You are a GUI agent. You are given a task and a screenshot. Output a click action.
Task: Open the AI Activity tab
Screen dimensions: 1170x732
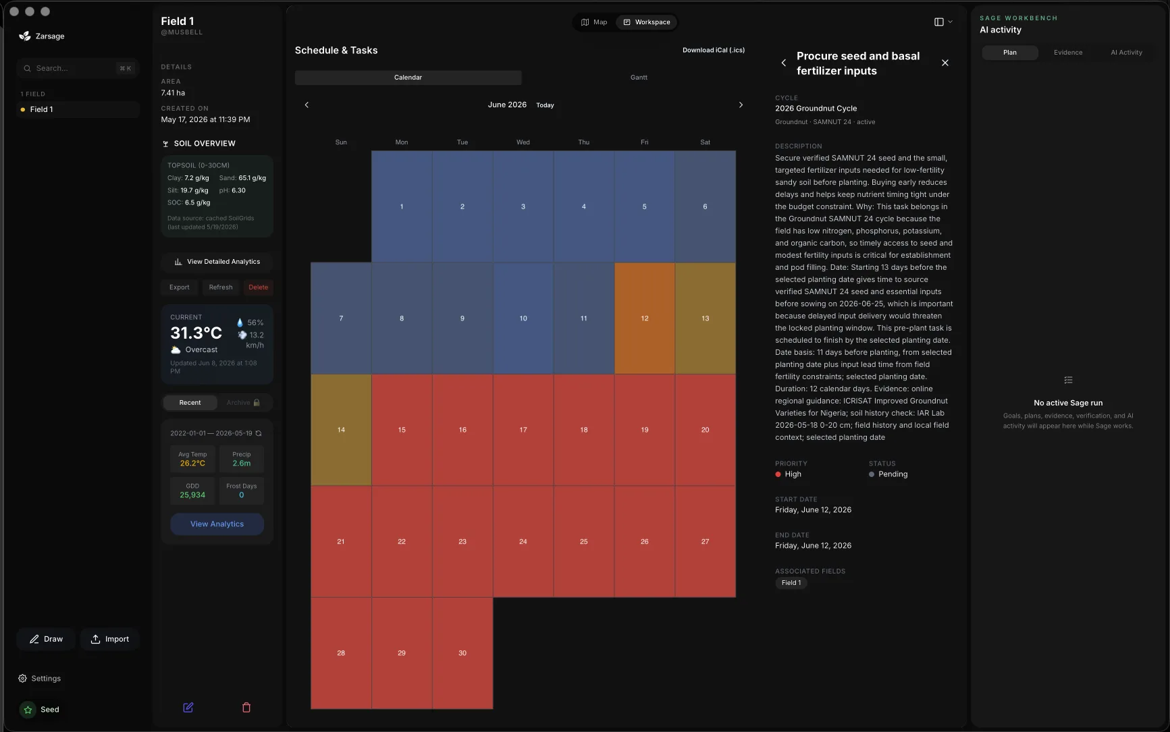(1127, 53)
